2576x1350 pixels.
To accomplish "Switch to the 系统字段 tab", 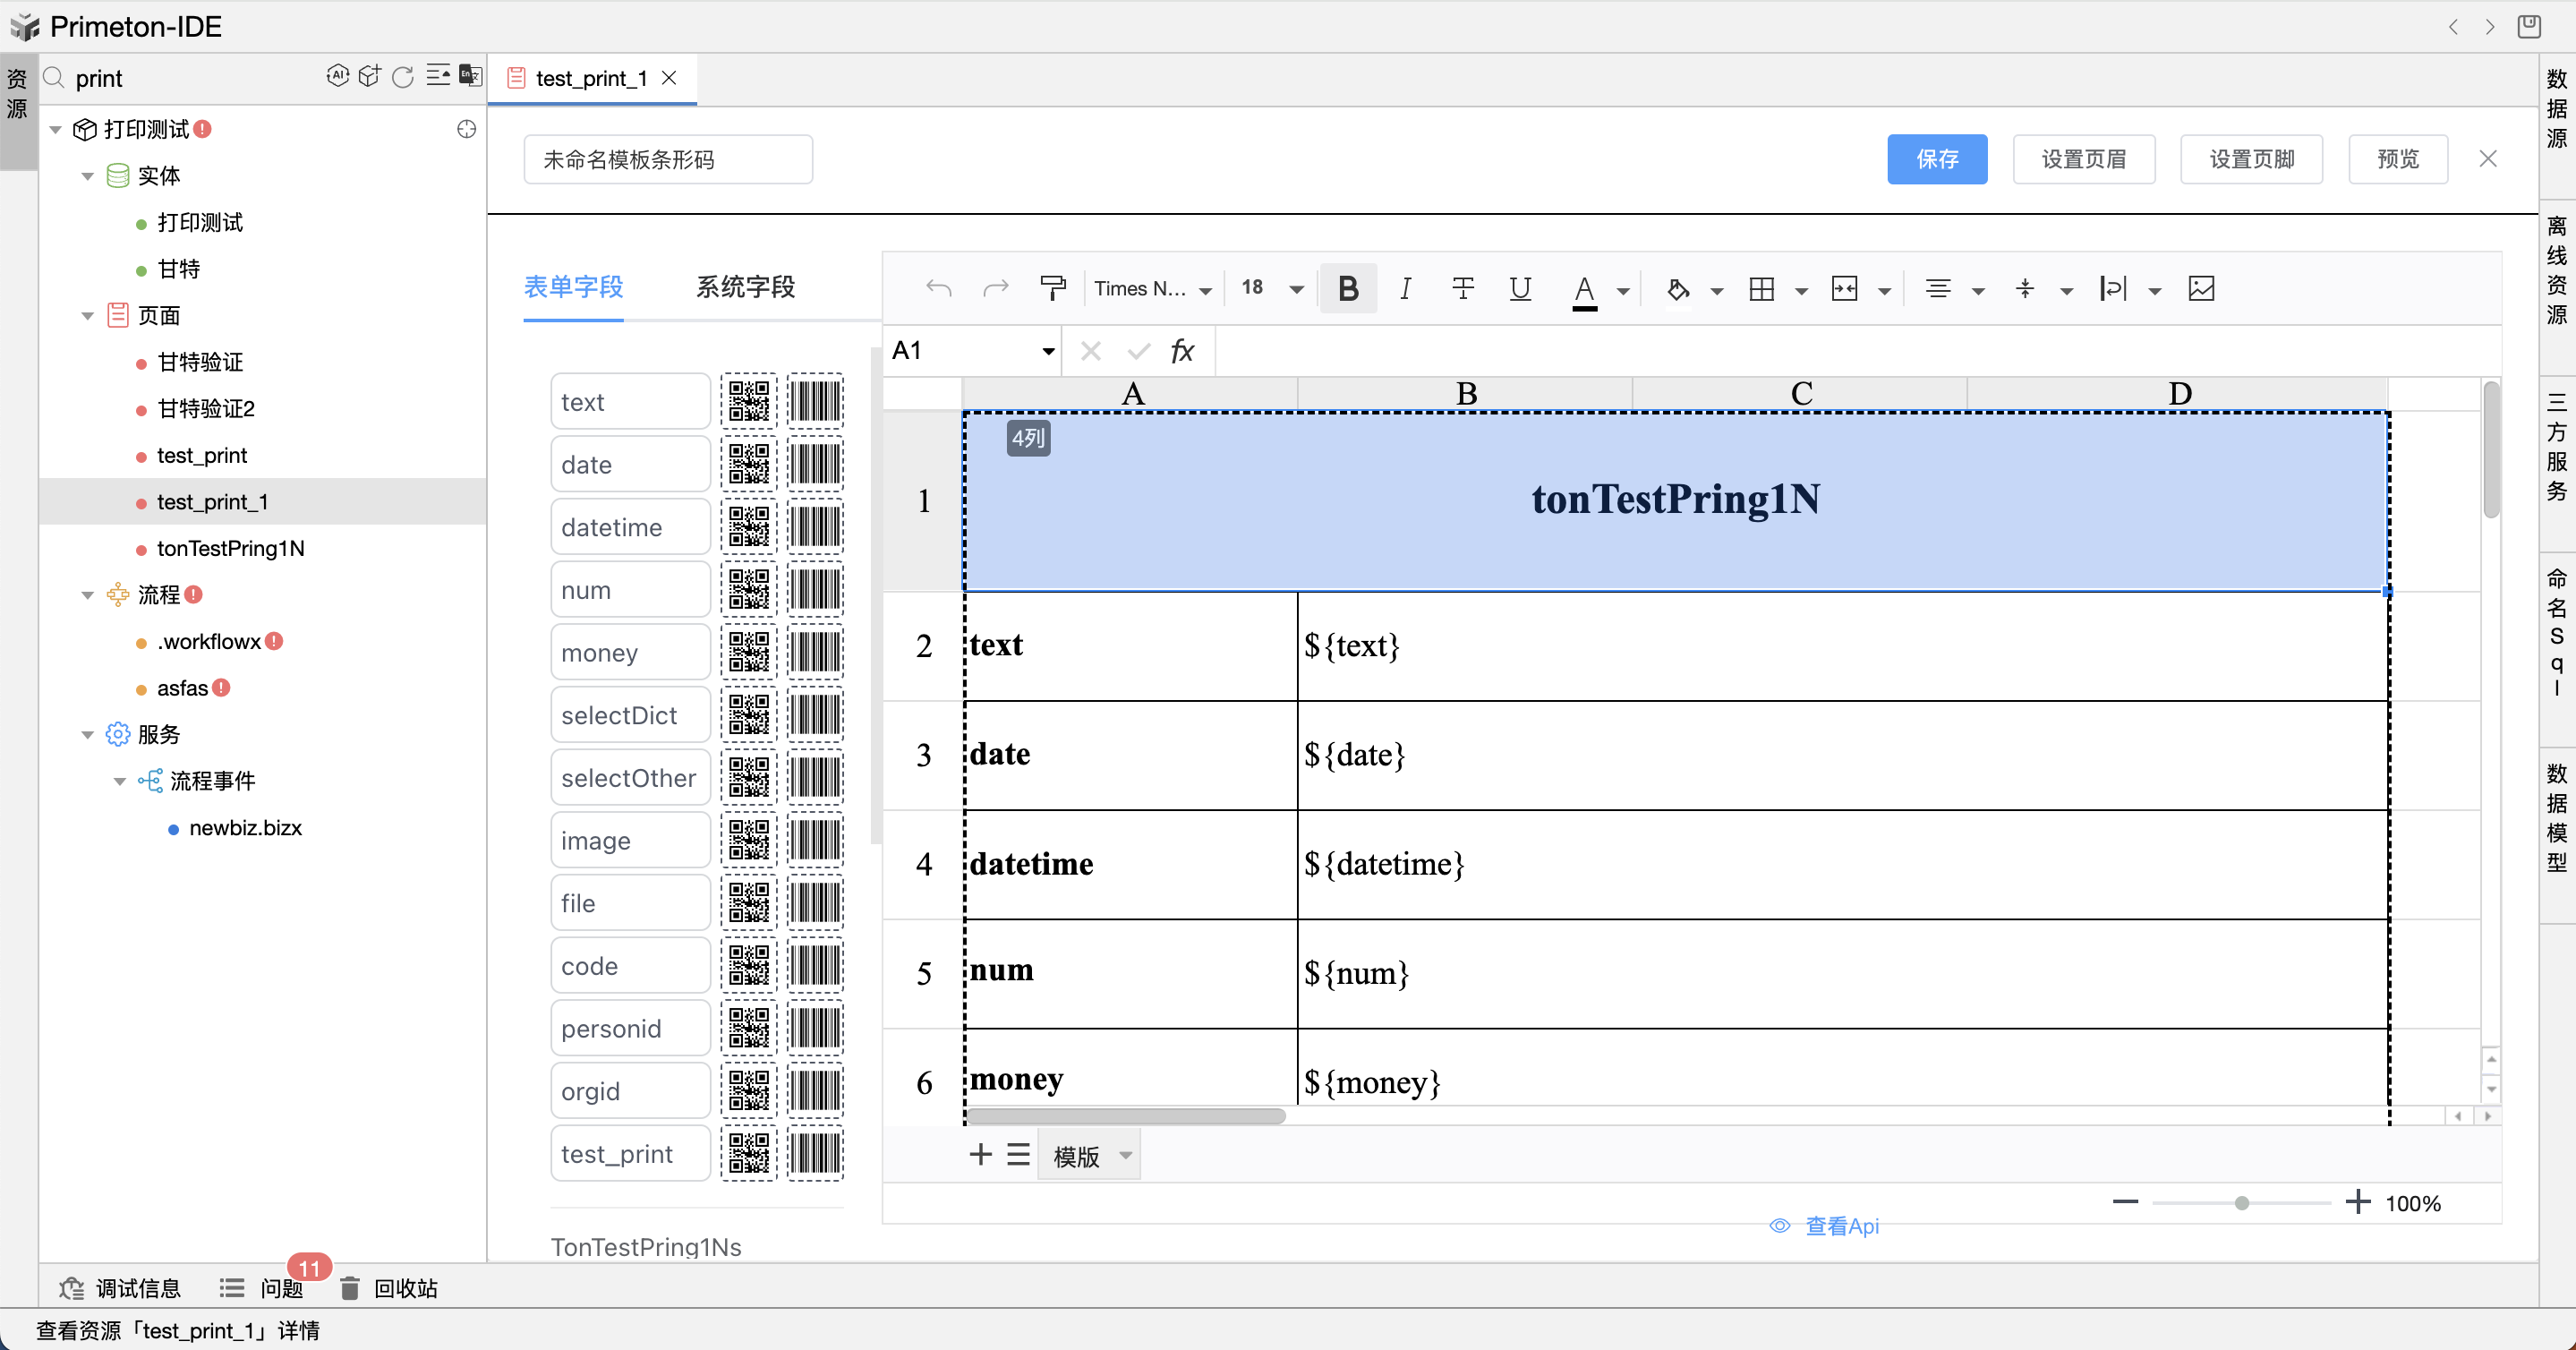I will pos(745,287).
